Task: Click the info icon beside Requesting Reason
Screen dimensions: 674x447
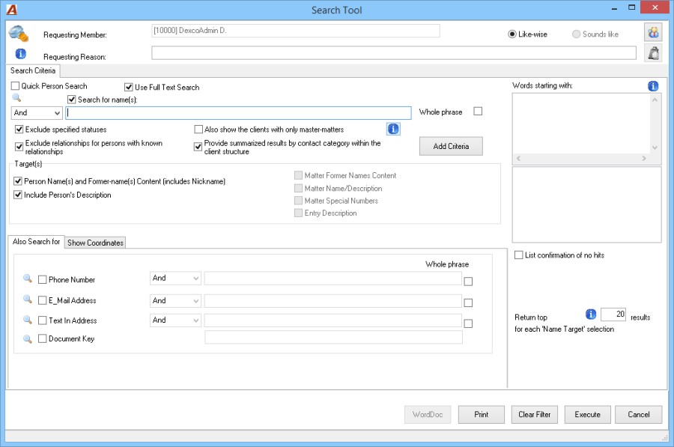Action: pyautogui.click(x=21, y=54)
